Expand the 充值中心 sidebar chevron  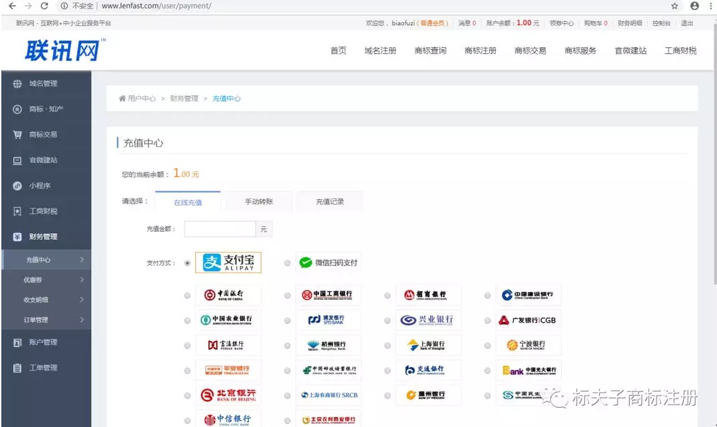(x=82, y=260)
